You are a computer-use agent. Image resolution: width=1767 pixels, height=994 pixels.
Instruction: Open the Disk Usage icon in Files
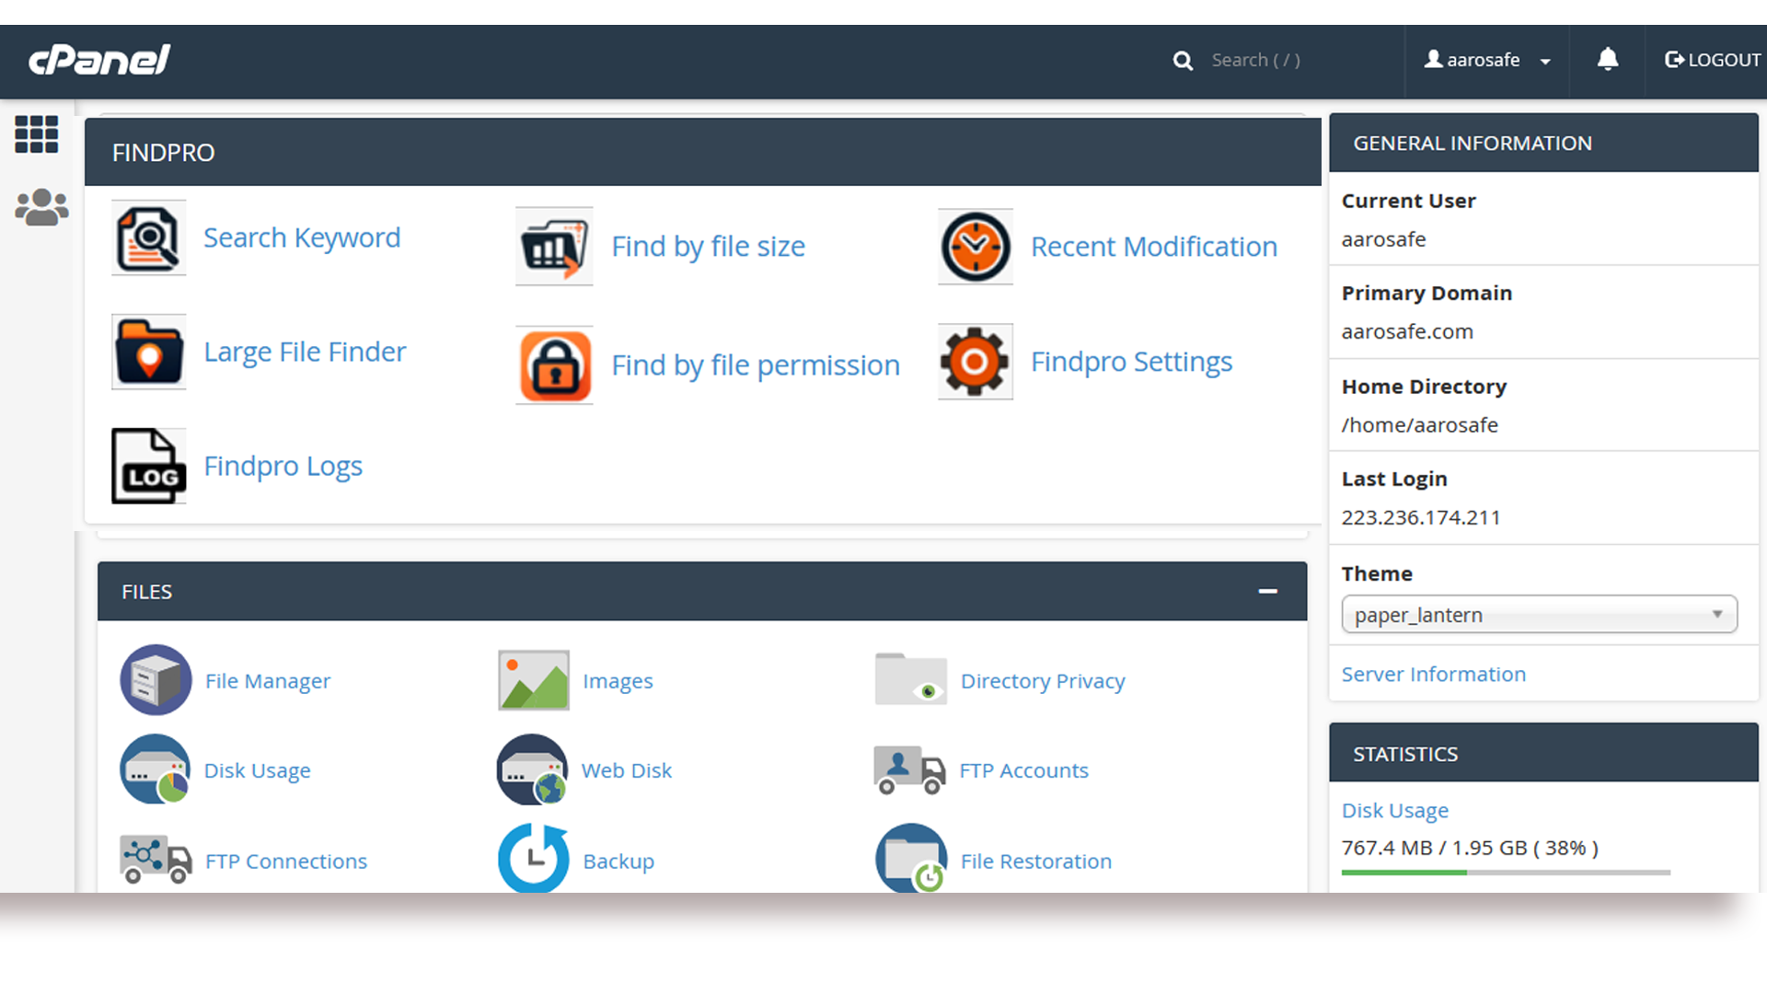tap(156, 769)
